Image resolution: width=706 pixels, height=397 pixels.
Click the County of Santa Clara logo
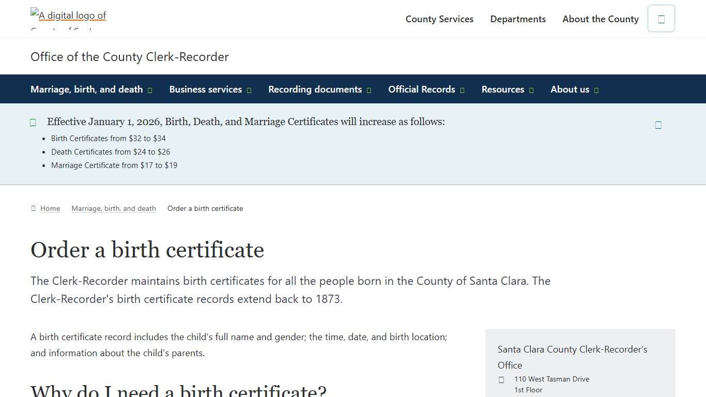point(68,16)
